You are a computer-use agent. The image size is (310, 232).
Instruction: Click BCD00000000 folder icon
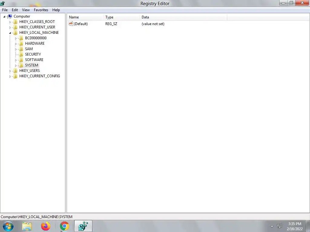point(21,38)
